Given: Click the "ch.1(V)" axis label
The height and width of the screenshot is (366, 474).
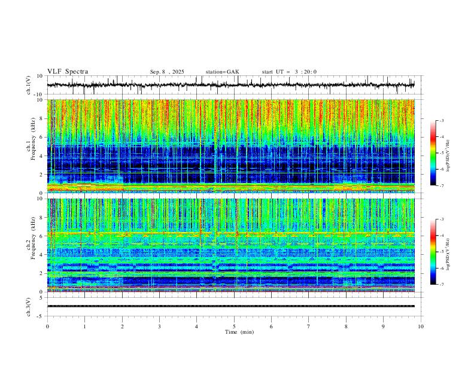Looking at the screenshot, I should [29, 85].
